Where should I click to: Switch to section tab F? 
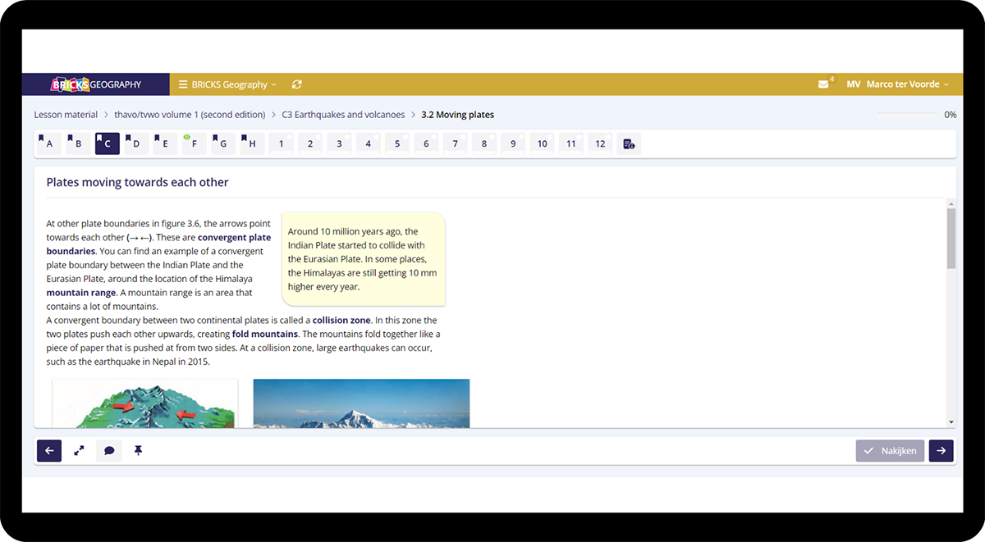tap(194, 144)
